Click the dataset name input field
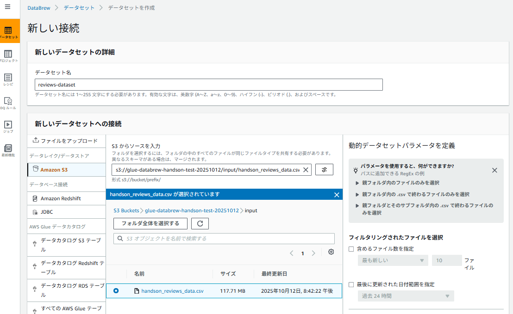This screenshot has height=314, width=513. (x=209, y=85)
